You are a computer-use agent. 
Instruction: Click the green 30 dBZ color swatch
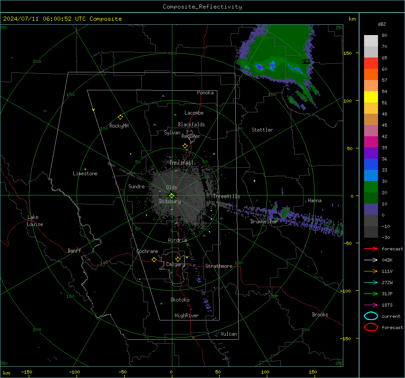371,187
